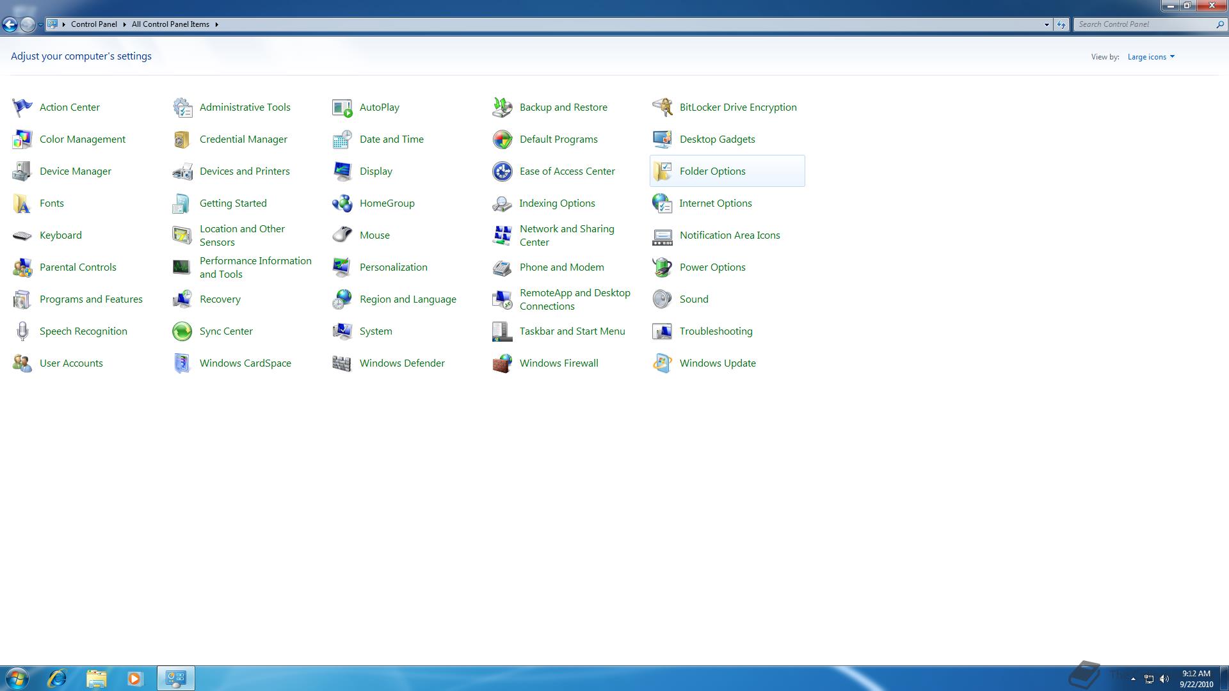Open Taskbar and Start Menu link

point(572,331)
